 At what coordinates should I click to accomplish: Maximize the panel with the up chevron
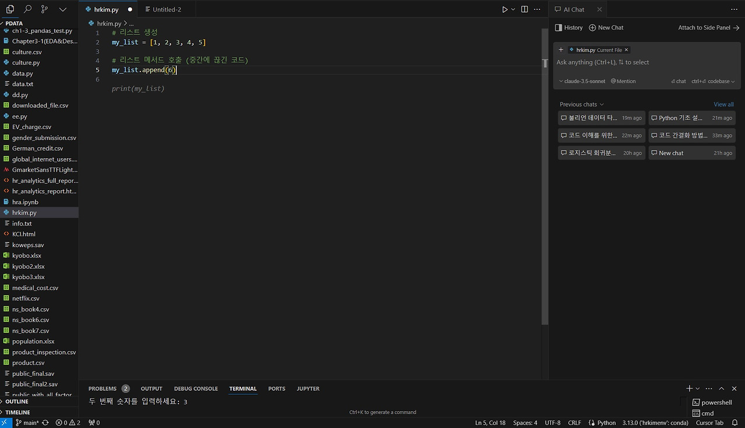(722, 388)
